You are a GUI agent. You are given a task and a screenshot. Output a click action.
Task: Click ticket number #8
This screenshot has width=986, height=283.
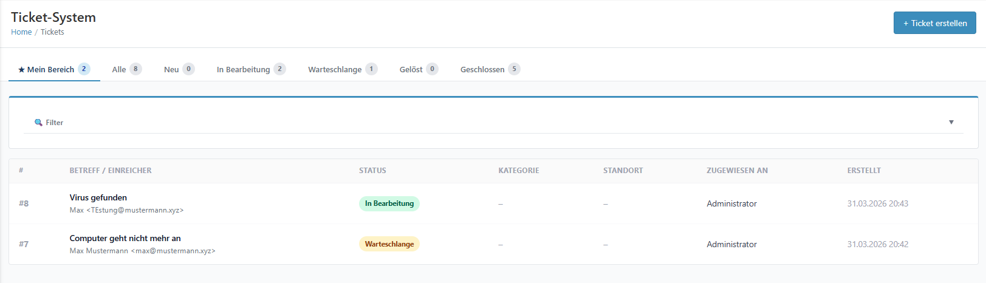click(24, 203)
